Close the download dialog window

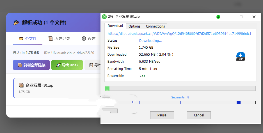(254, 17)
